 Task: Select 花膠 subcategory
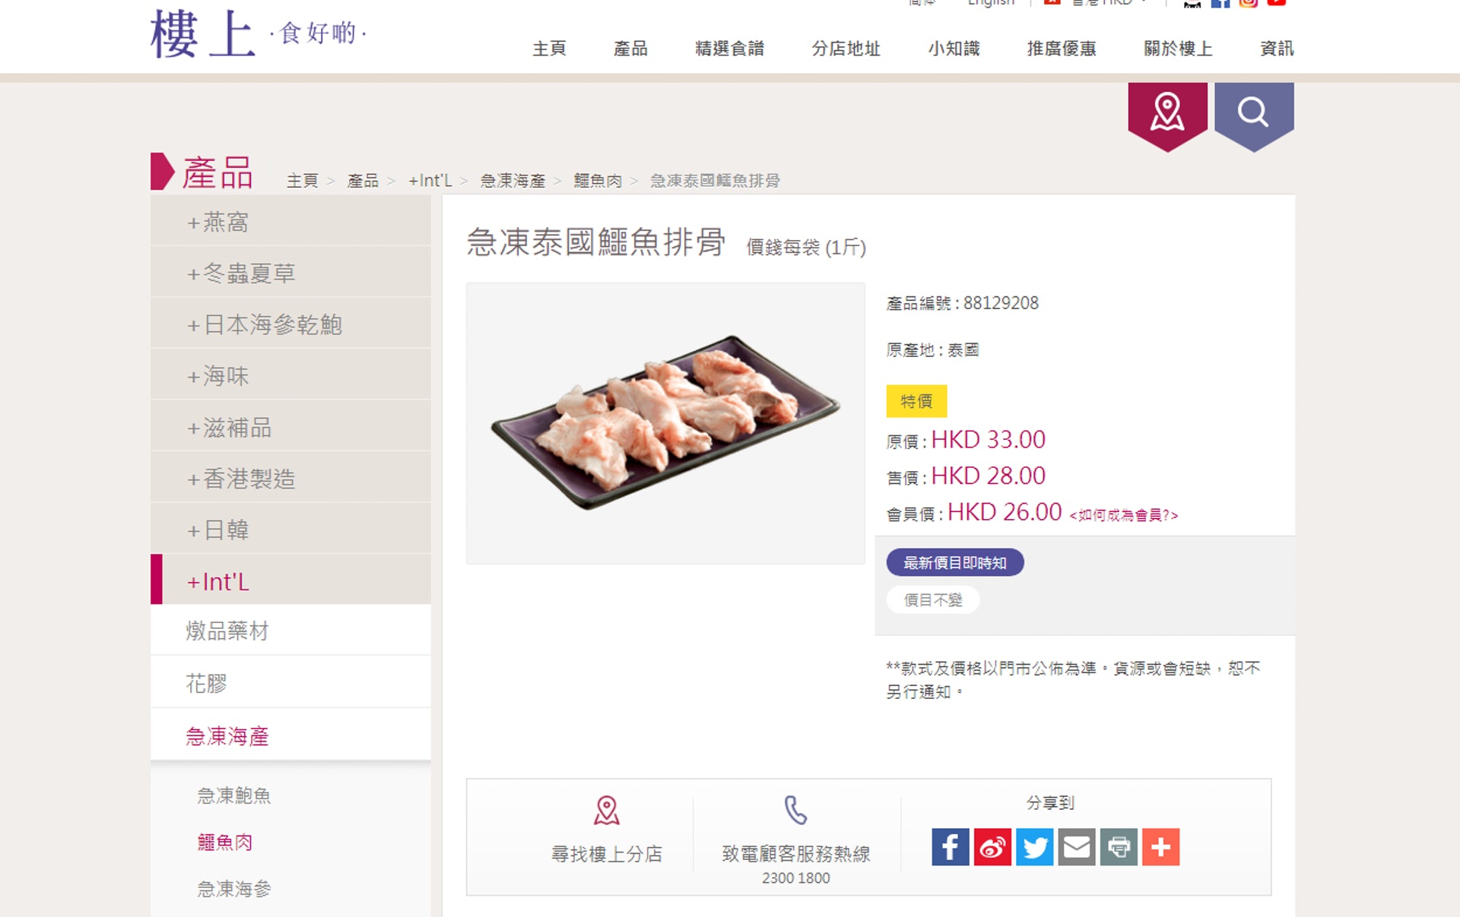click(290, 683)
